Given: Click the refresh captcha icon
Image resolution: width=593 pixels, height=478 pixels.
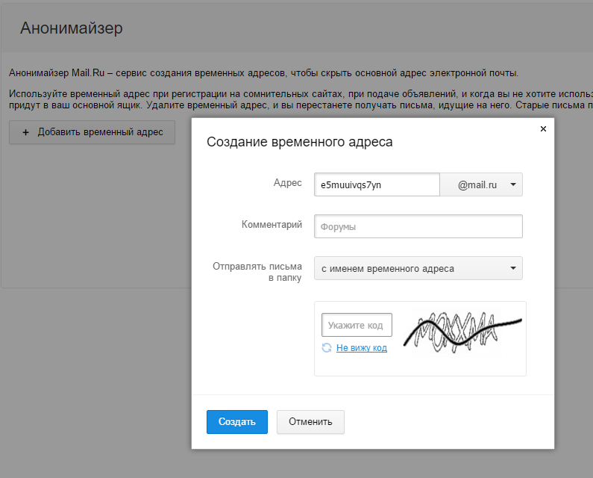Looking at the screenshot, I should coord(327,347).
